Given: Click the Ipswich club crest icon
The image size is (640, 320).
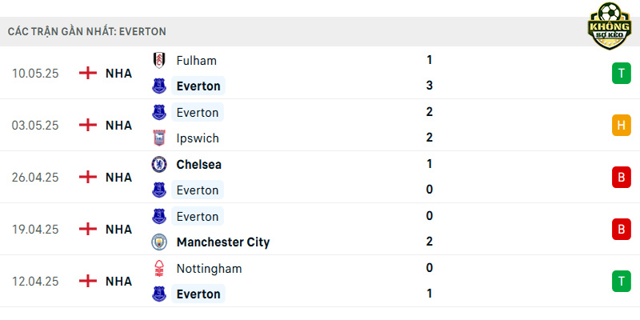Looking at the screenshot, I should (x=158, y=138).
